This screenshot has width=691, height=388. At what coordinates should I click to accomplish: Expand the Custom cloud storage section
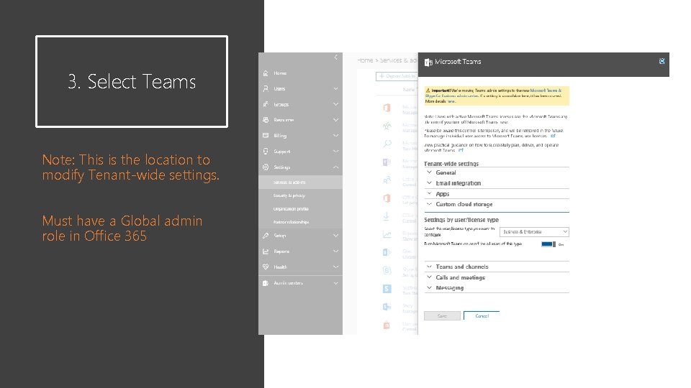496,205
